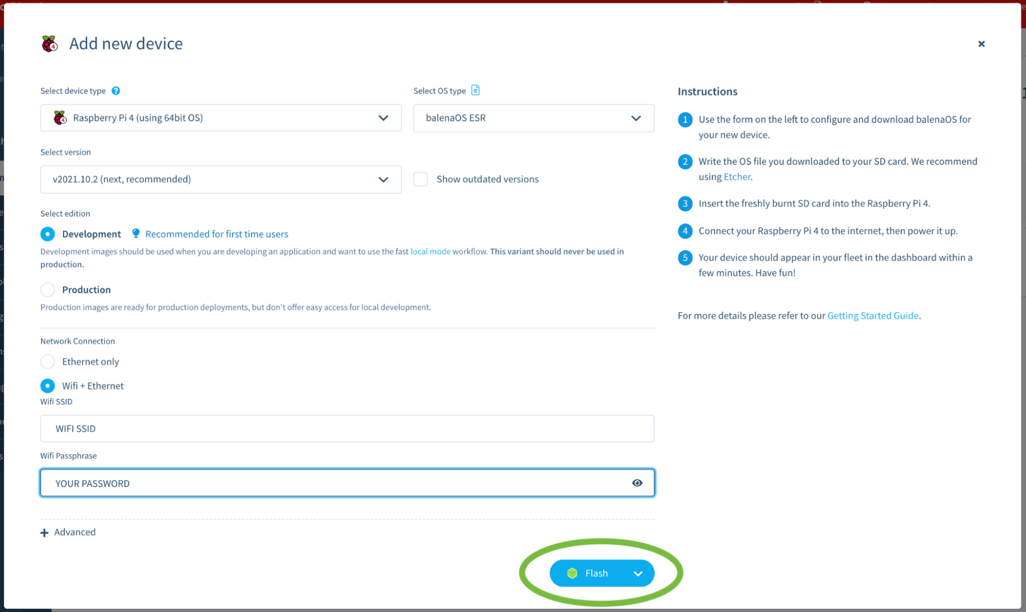
Task: Open the local mode link
Action: coord(430,251)
